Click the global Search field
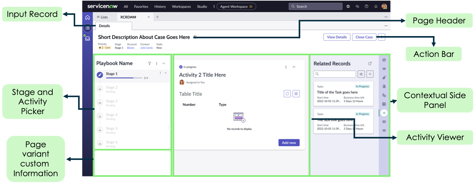Viewport: 474px width, 183px height. point(315,7)
